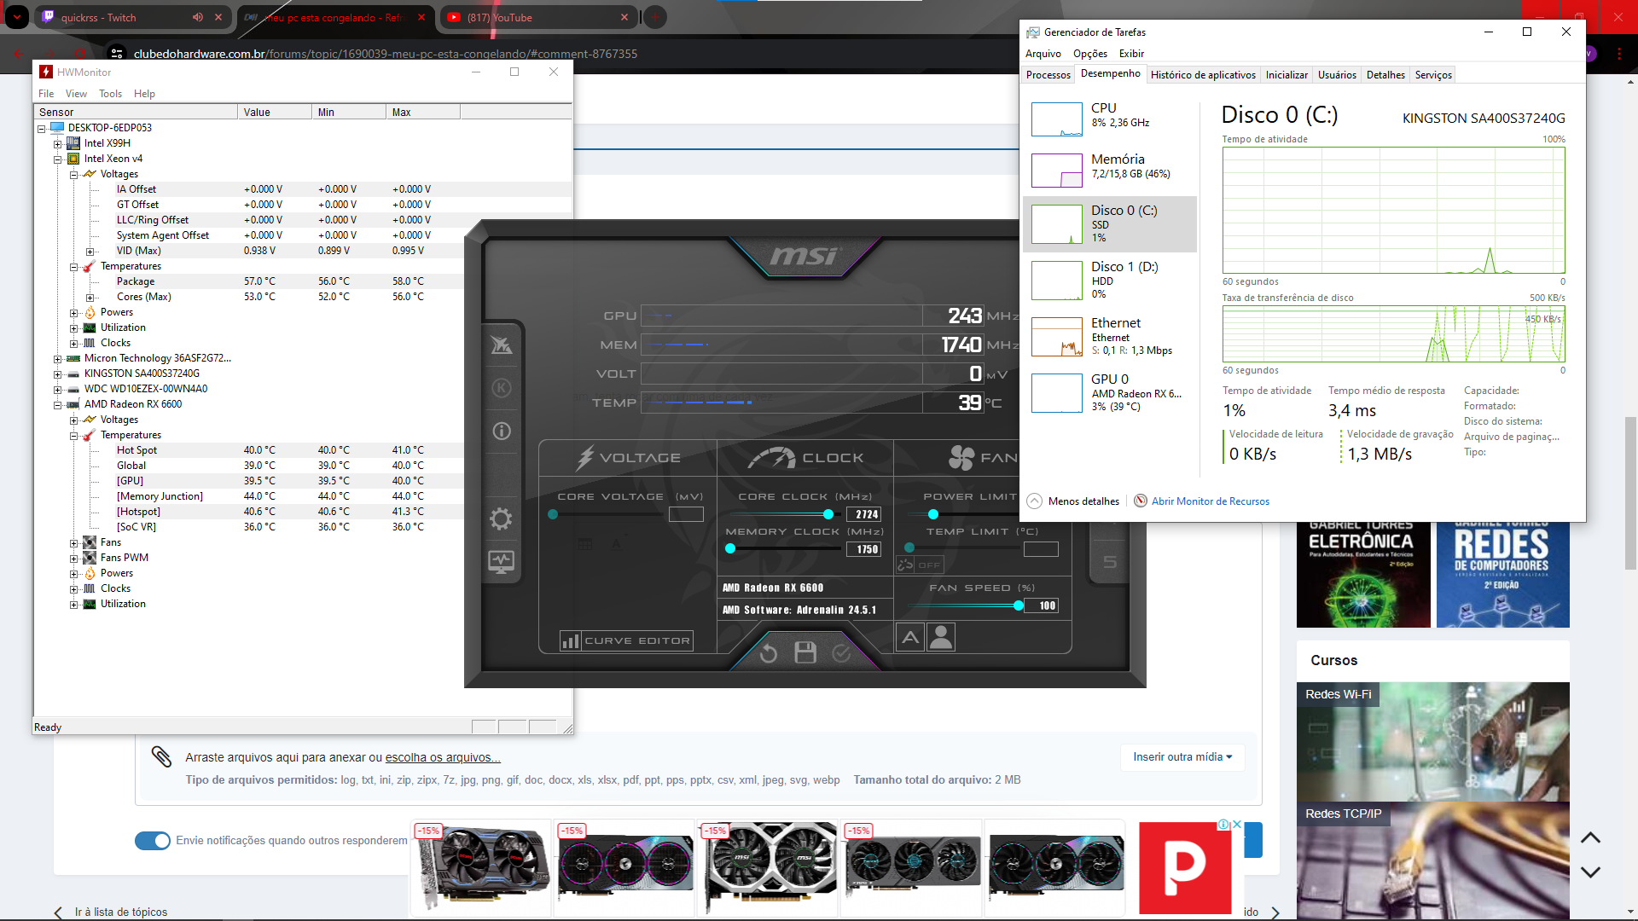Click the Twitch tab mute speaker icon
The height and width of the screenshot is (921, 1638).
click(x=198, y=17)
